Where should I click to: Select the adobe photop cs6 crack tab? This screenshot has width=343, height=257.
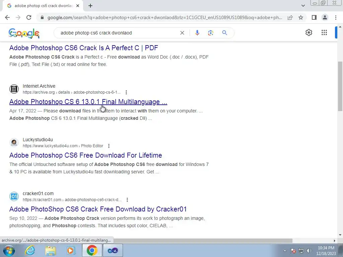pyautogui.click(x=43, y=6)
